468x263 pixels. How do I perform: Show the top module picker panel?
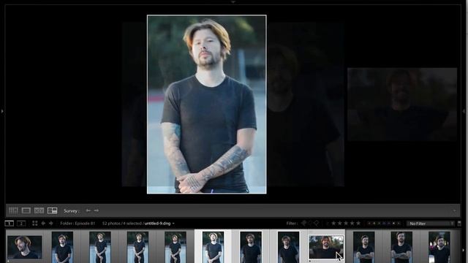coord(233,1)
